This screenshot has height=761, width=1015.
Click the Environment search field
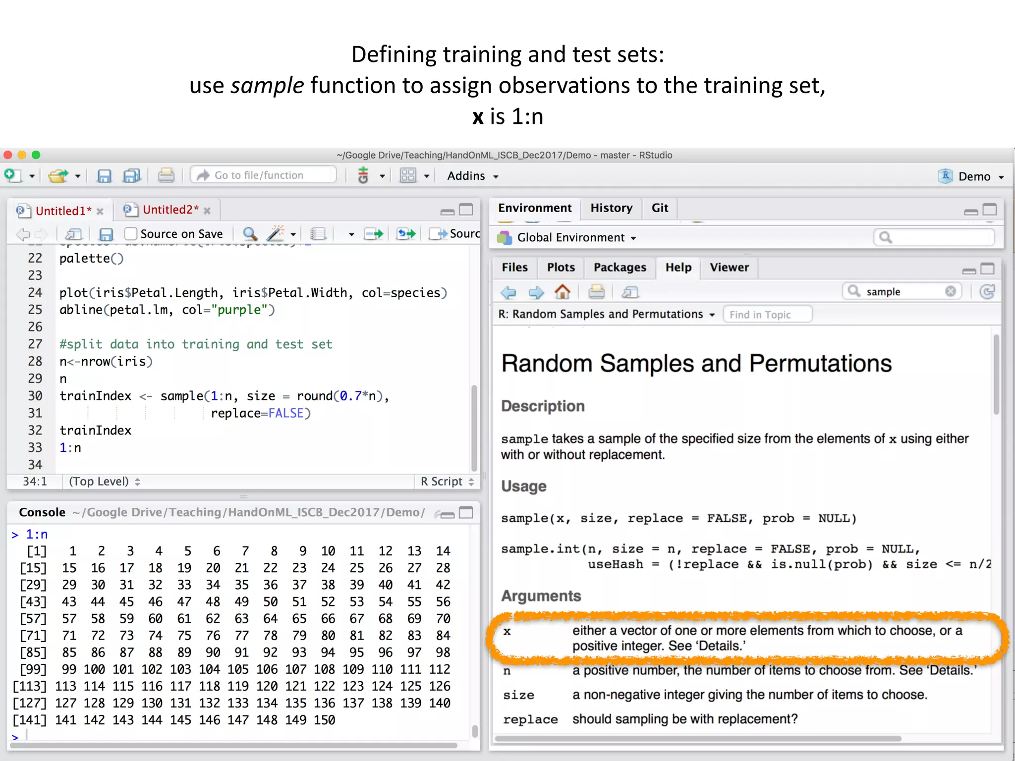pyautogui.click(x=934, y=238)
